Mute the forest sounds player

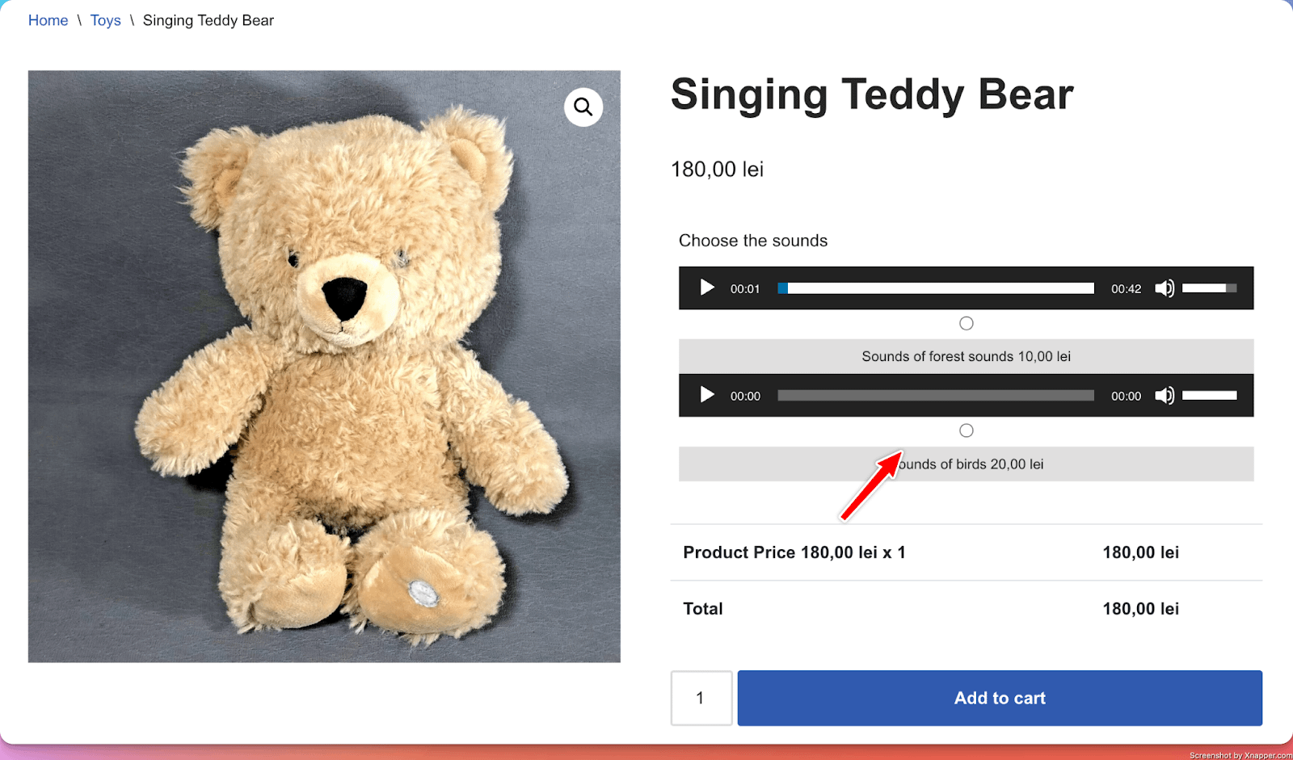pos(1165,288)
